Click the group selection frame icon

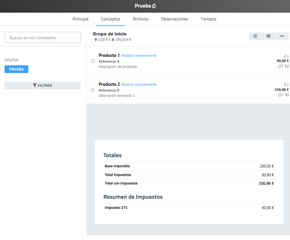tap(269, 36)
